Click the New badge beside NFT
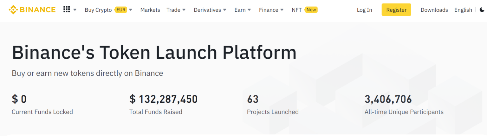Screen dimensions: 487x136 [x=311, y=10]
